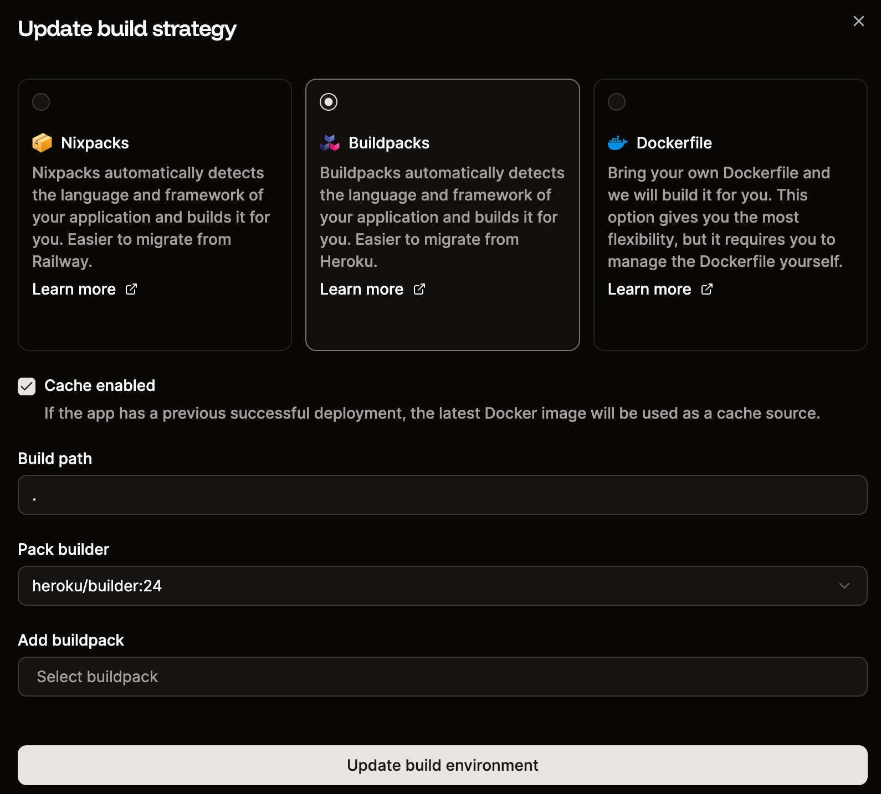Click the Build path label
The width and height of the screenshot is (881, 794).
55,458
